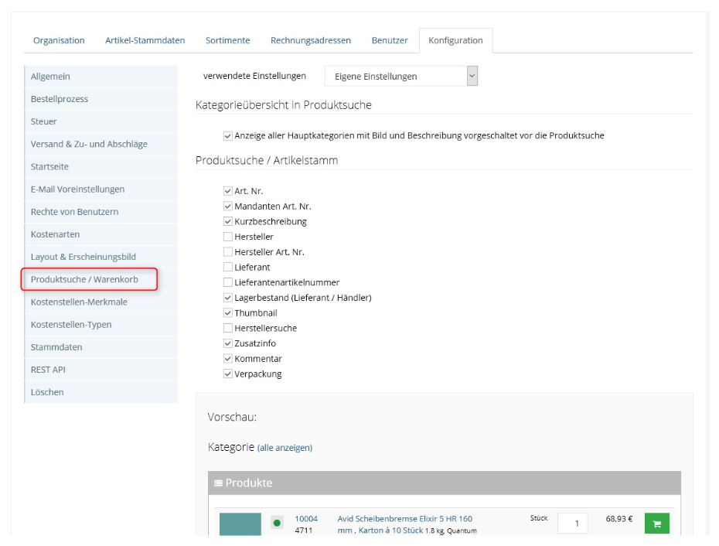Click the 'alle anzeigen' link
719x546 pixels.
click(285, 448)
